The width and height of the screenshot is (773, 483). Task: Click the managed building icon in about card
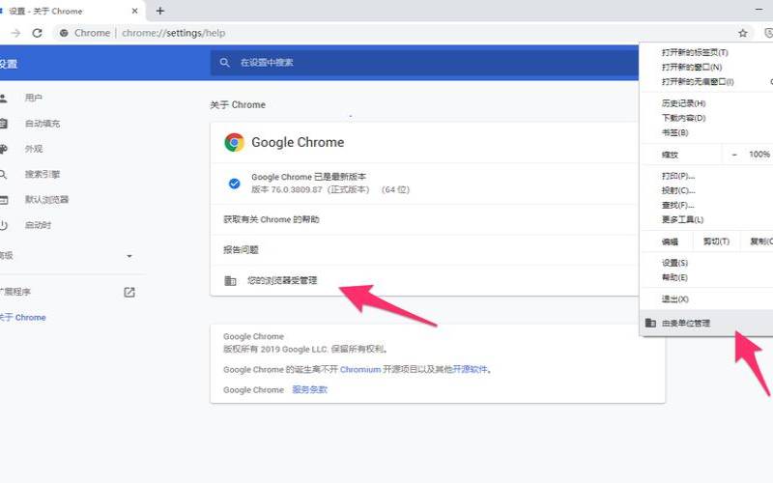point(230,281)
